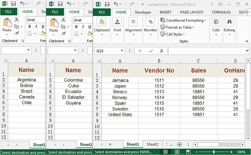Click the Editing binoculars icon

pos(229,22)
